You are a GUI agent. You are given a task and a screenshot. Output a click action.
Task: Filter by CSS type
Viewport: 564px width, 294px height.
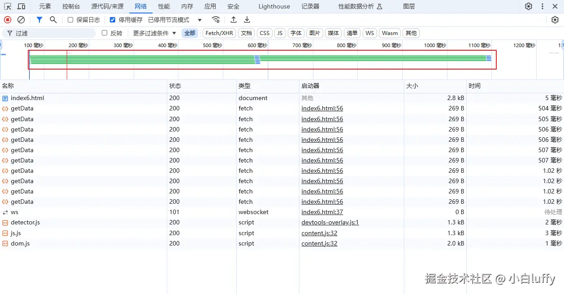tap(265, 33)
